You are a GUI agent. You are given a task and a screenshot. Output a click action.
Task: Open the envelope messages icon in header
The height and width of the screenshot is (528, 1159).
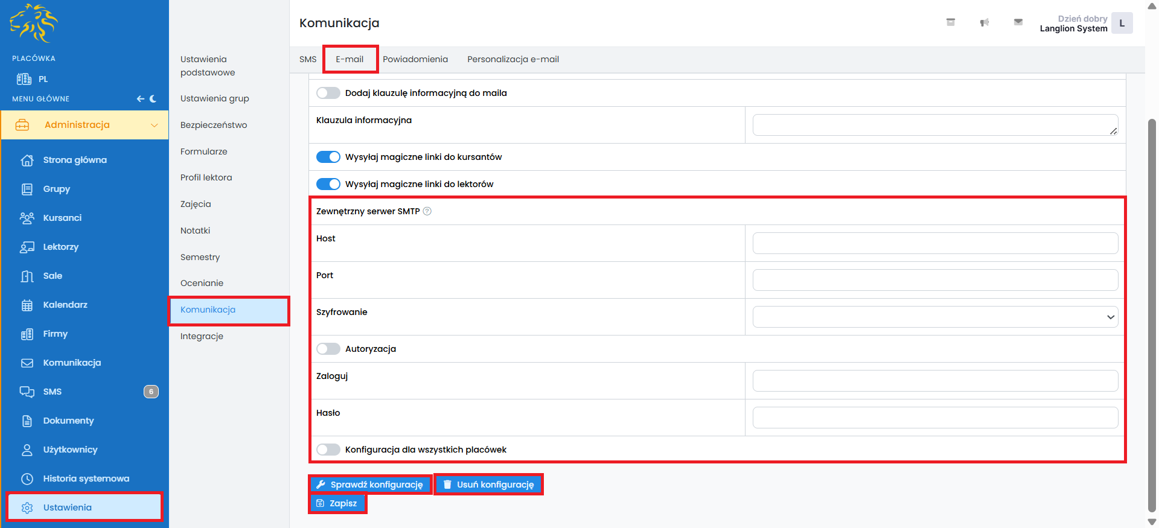click(x=1018, y=22)
